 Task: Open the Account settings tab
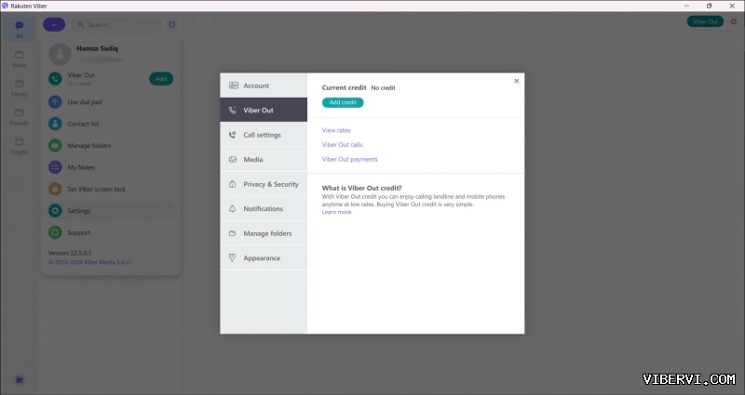point(263,86)
